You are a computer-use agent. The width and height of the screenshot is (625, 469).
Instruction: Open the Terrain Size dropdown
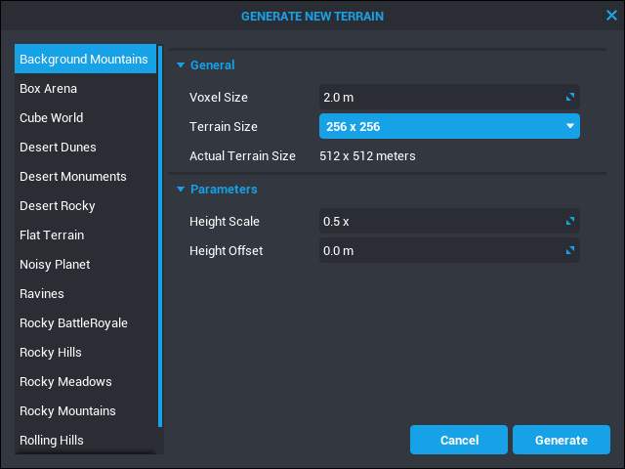coord(449,127)
